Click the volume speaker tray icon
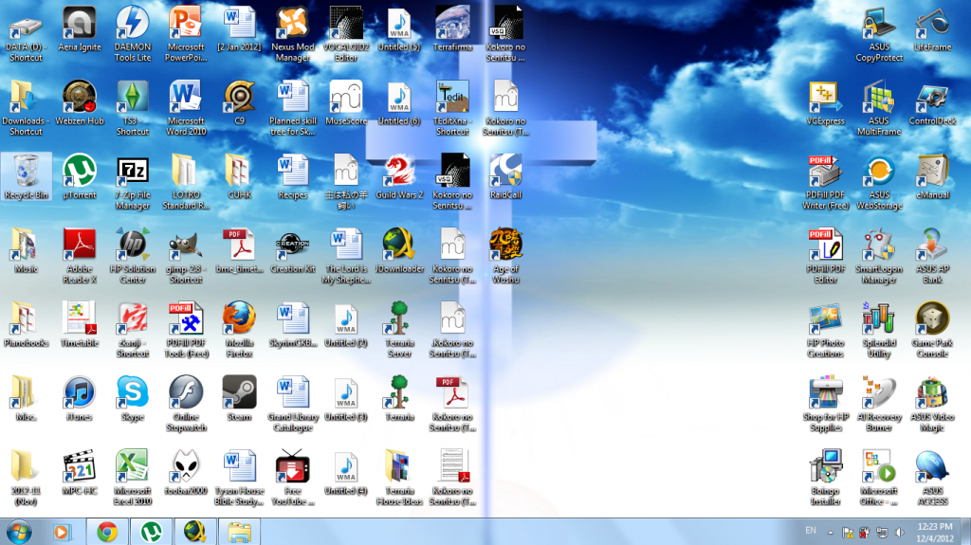 (x=899, y=532)
